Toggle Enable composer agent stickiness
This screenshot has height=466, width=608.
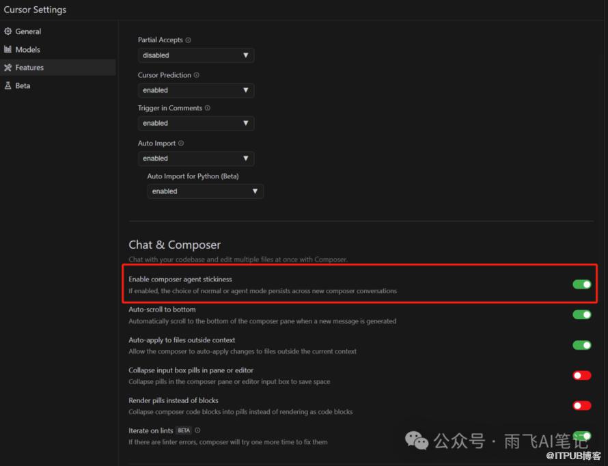[x=581, y=284]
